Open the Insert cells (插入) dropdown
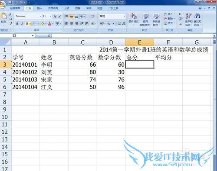 pyautogui.click(x=170, y=14)
